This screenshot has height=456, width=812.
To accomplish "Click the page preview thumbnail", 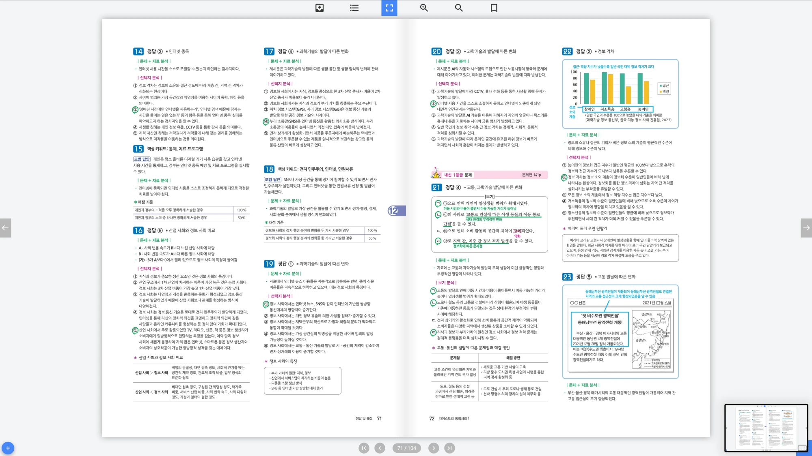I will pyautogui.click(x=766, y=428).
